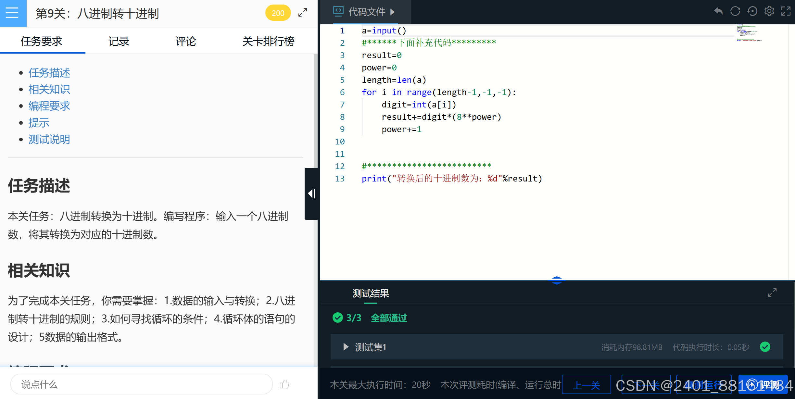
Task: Click the undo arrow icon in editor toolbar
Action: coord(718,11)
